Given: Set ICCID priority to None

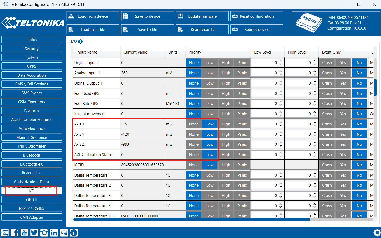Looking at the screenshot, I should click(194, 165).
